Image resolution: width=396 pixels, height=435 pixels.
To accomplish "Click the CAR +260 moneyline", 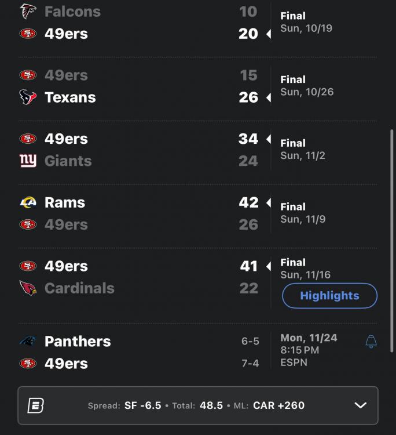I will tap(278, 405).
